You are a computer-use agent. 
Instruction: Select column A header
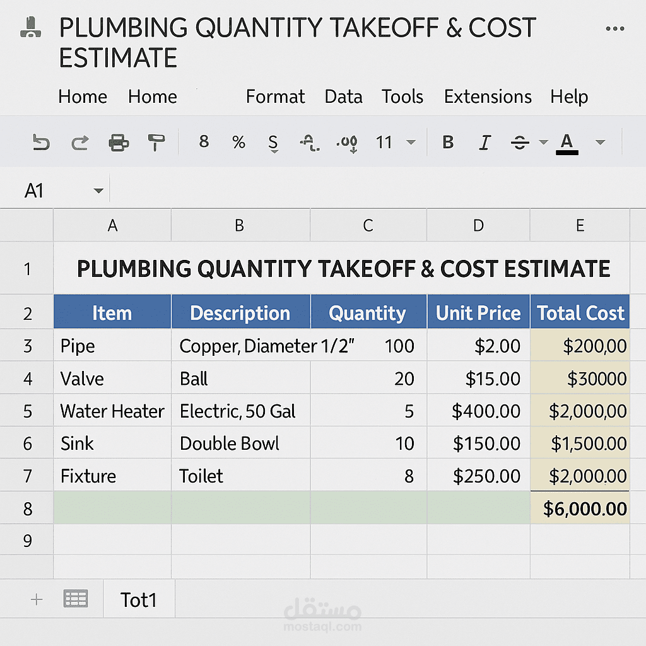coord(112,225)
